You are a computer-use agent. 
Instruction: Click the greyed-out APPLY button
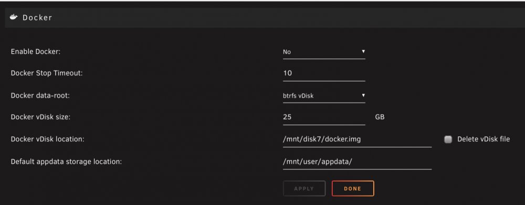tap(304, 188)
